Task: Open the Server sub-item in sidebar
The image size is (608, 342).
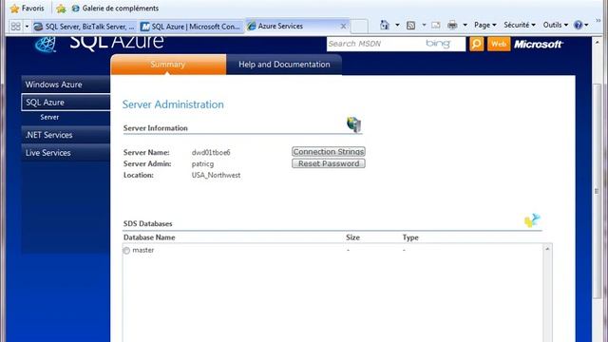Action: point(49,117)
